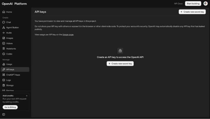Click the lock icon above empty state
This screenshot has height=119, width=210.
point(120,51)
